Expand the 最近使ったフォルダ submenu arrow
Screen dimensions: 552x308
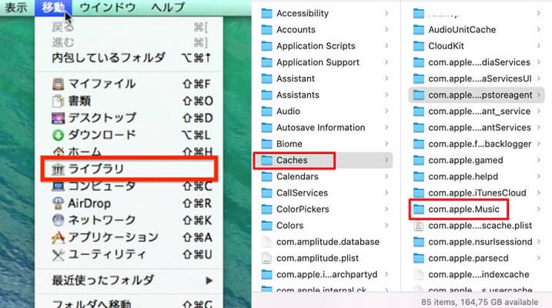[209, 280]
